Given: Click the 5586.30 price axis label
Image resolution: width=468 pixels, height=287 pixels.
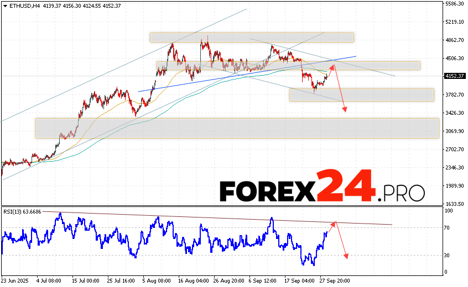Looking at the screenshot, I should click(454, 4).
